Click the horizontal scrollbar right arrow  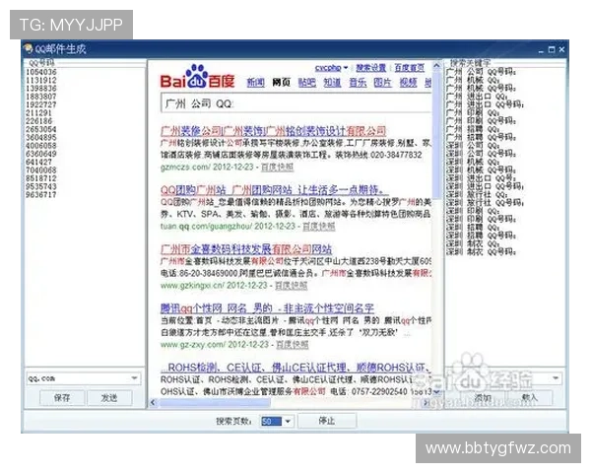click(426, 403)
